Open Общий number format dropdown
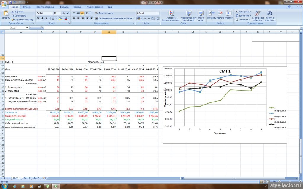Viewport: 303px width, 189px height. click(x=158, y=13)
